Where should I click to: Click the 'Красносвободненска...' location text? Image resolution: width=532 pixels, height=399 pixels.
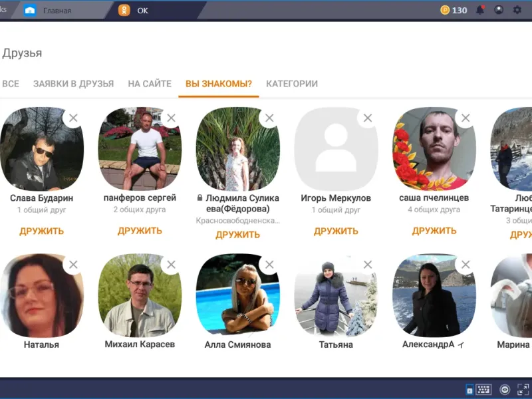pos(238,221)
